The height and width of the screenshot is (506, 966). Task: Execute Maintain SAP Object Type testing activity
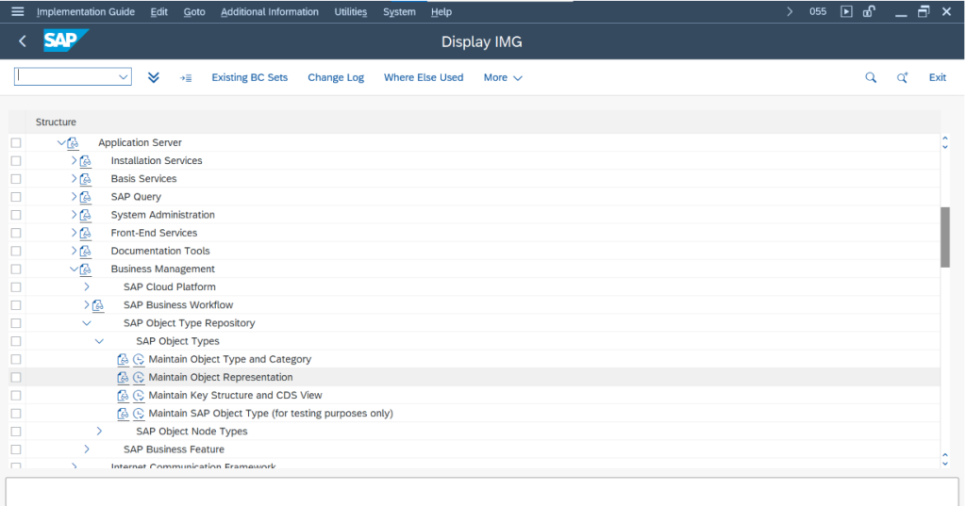(139, 414)
